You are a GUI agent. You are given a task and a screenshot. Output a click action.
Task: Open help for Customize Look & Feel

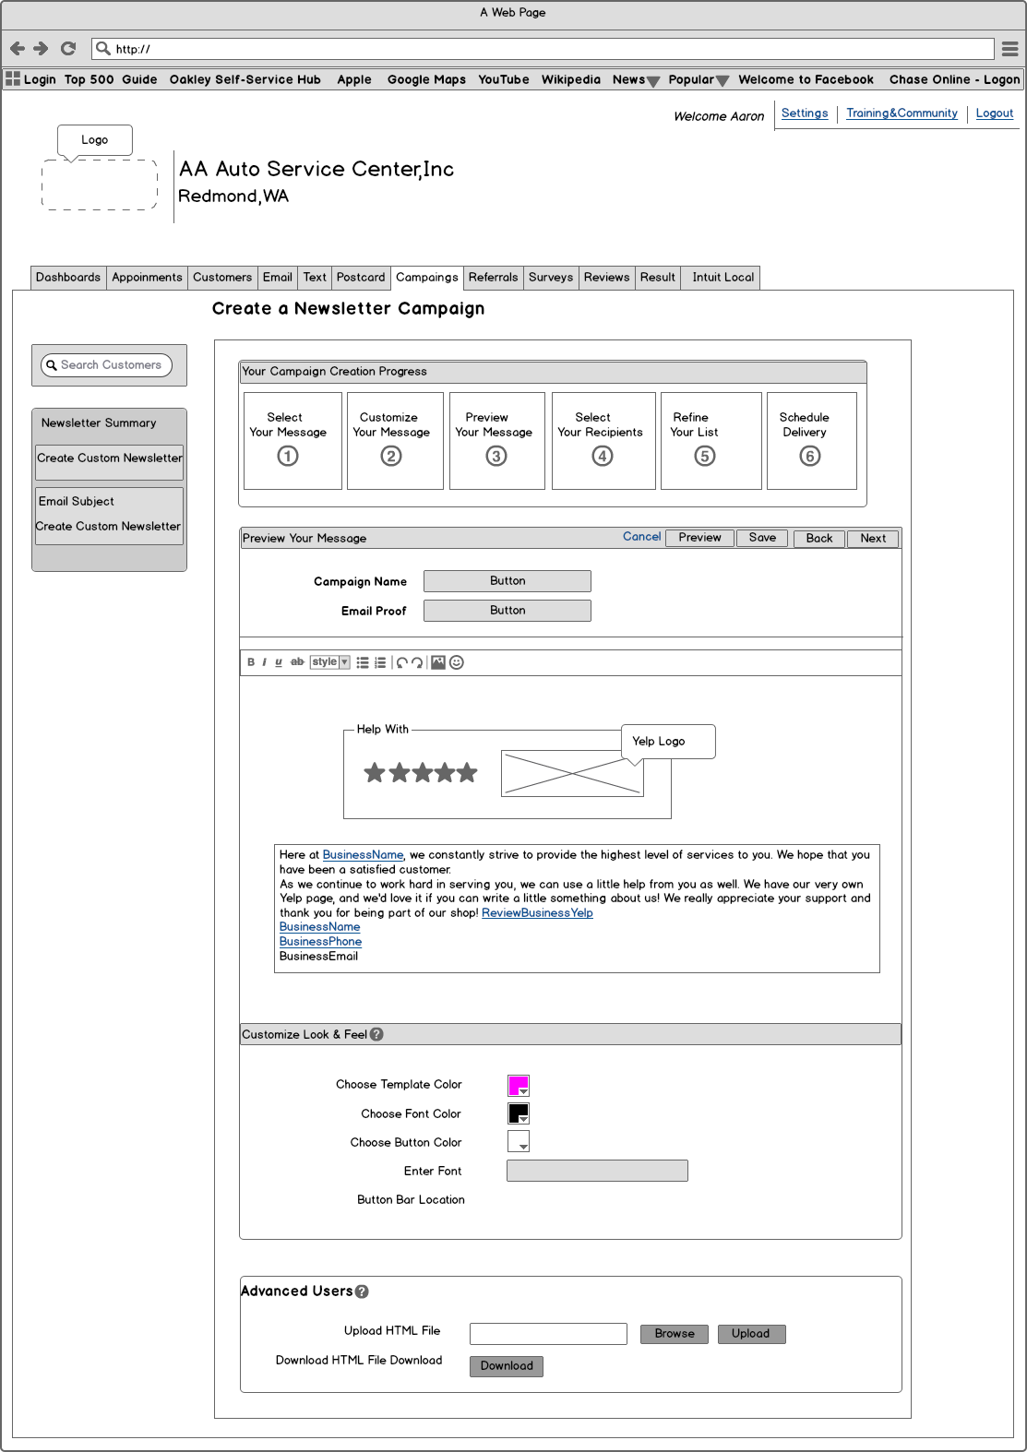(376, 1034)
